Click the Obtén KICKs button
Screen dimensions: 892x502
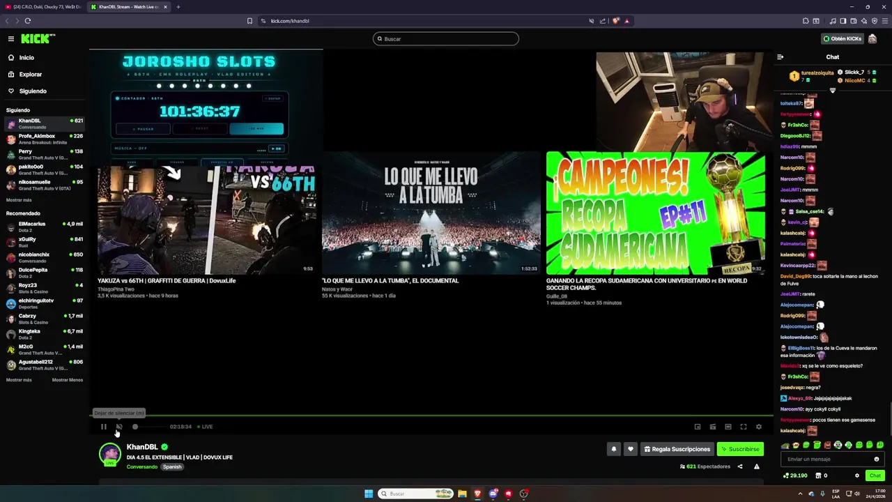pyautogui.click(x=842, y=39)
